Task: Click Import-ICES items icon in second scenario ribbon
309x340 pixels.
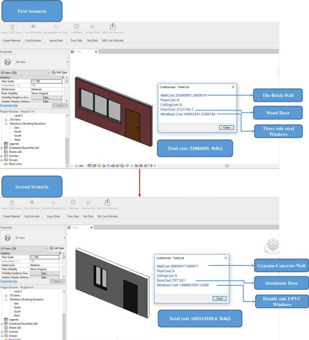Action: (12, 203)
